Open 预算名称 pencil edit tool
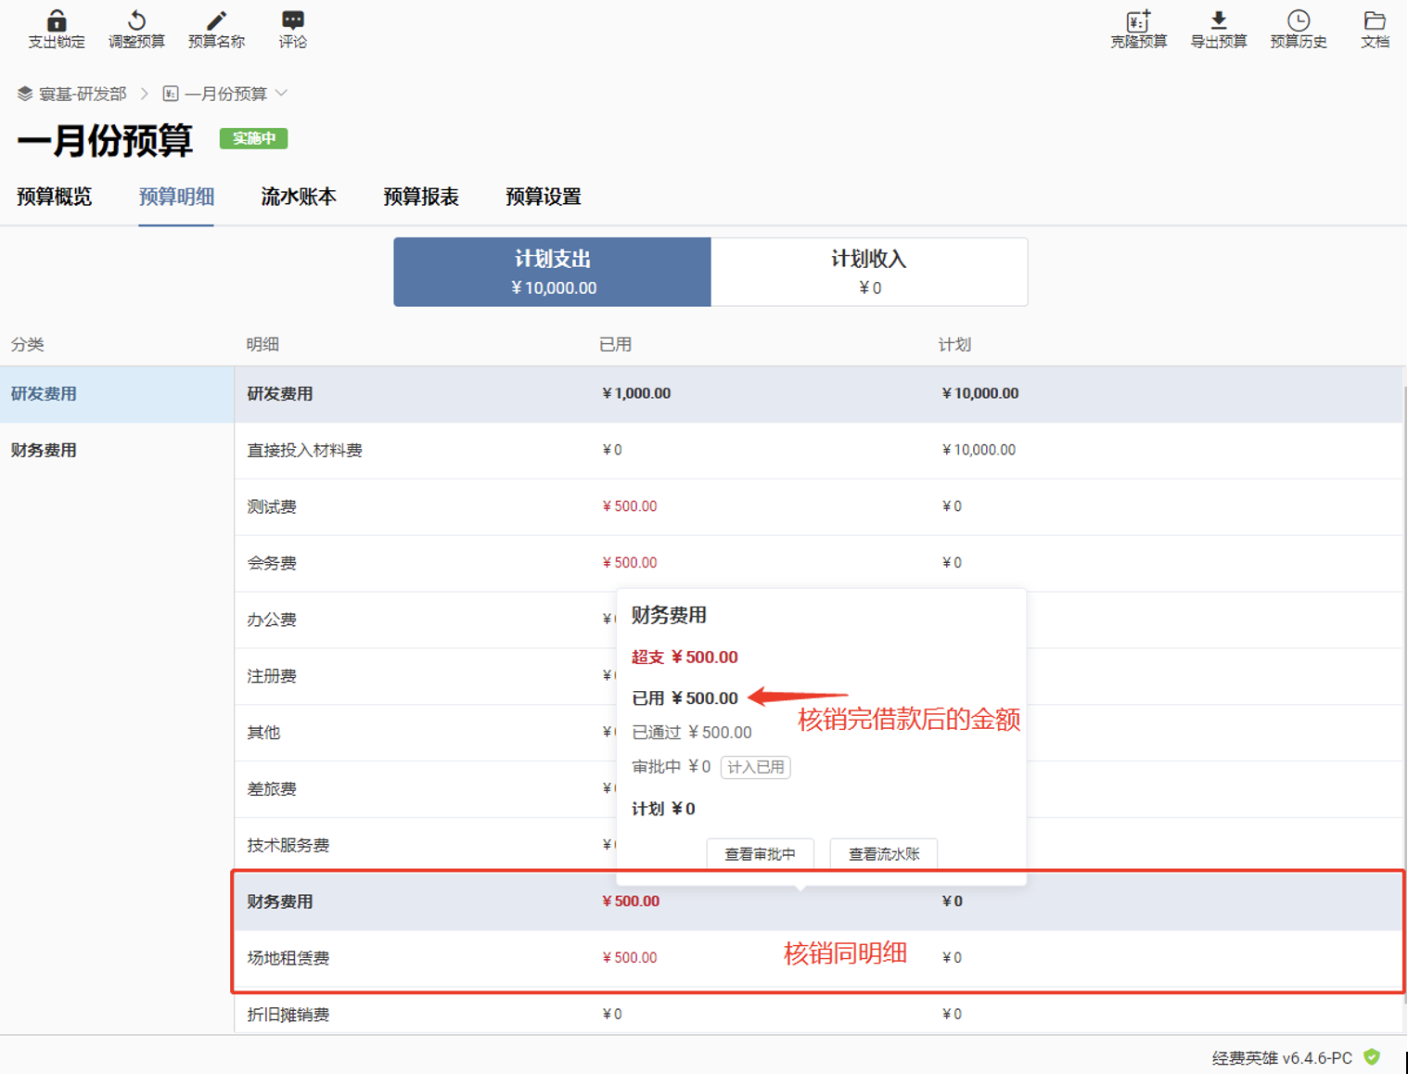 (216, 20)
